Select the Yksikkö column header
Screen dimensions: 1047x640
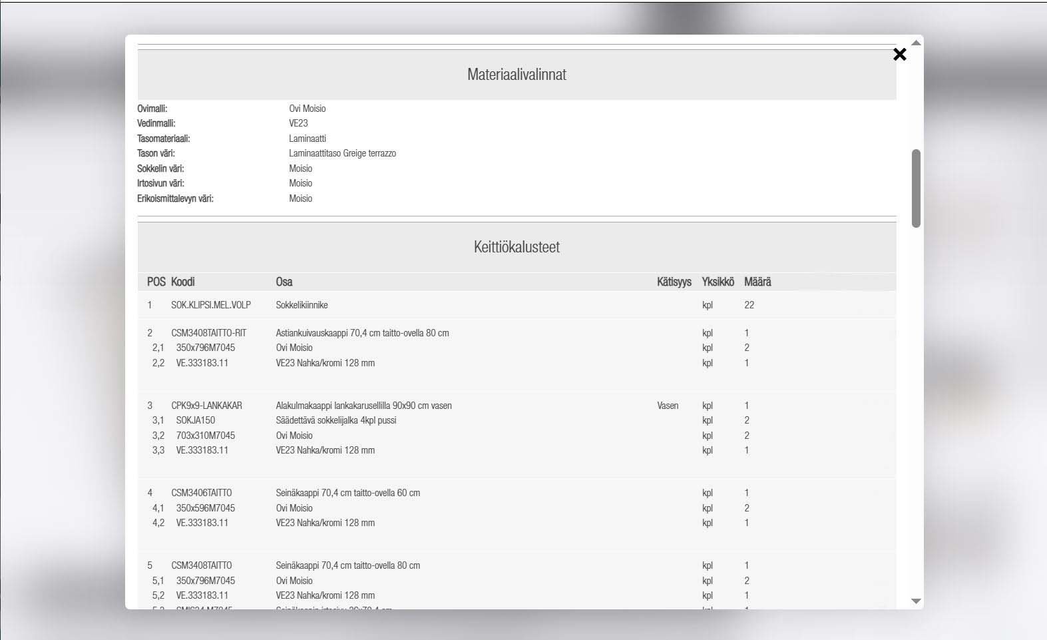[718, 282]
